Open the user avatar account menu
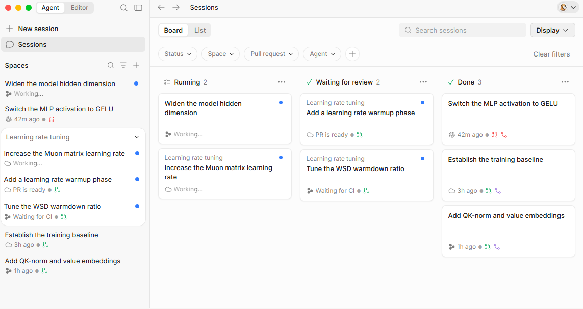This screenshot has height=309, width=583. pos(568,8)
